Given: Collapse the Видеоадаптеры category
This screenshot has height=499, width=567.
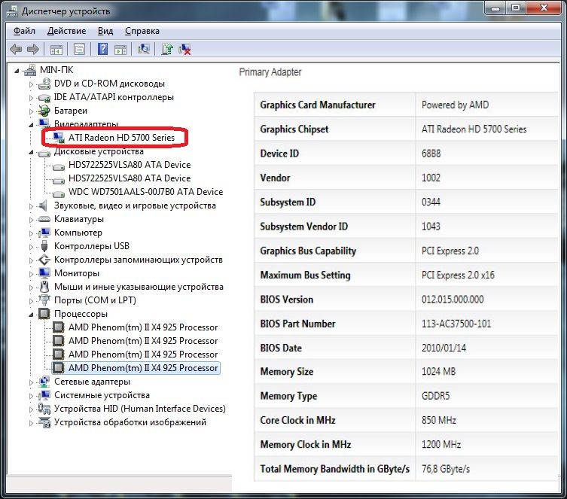Looking at the screenshot, I should [31, 125].
